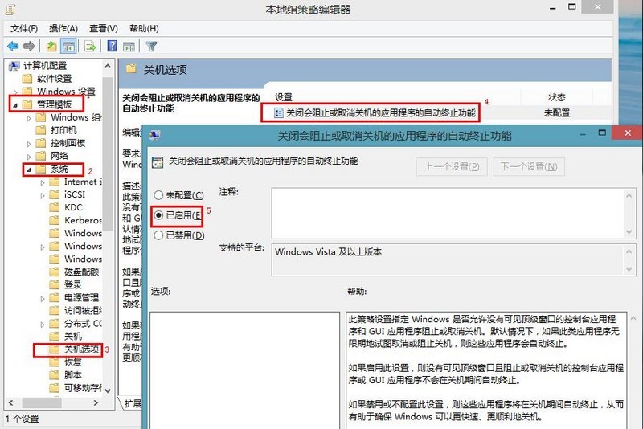Expand the iSCSI tree node
The image size is (643, 429).
tap(43, 195)
